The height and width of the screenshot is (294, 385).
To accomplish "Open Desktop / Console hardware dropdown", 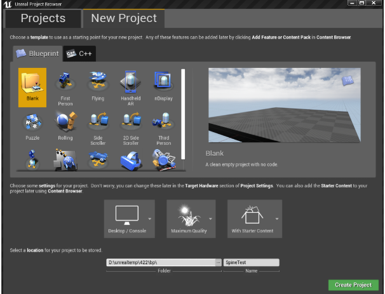I will coord(130,218).
